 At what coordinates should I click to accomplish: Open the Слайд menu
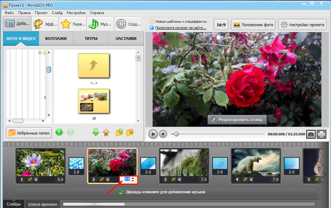[57, 13]
